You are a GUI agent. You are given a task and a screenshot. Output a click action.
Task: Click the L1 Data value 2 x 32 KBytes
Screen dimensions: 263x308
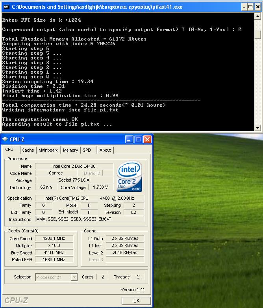tap(125, 238)
